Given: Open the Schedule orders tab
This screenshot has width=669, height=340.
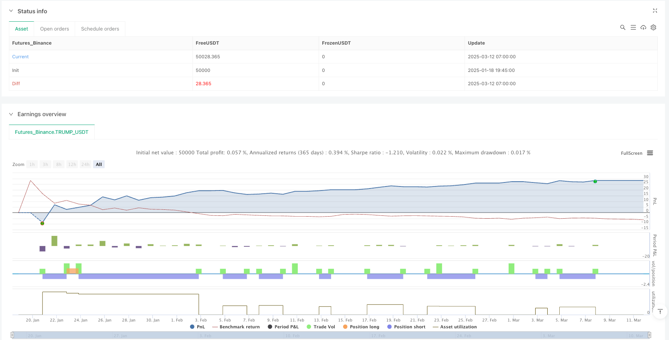Looking at the screenshot, I should point(100,29).
